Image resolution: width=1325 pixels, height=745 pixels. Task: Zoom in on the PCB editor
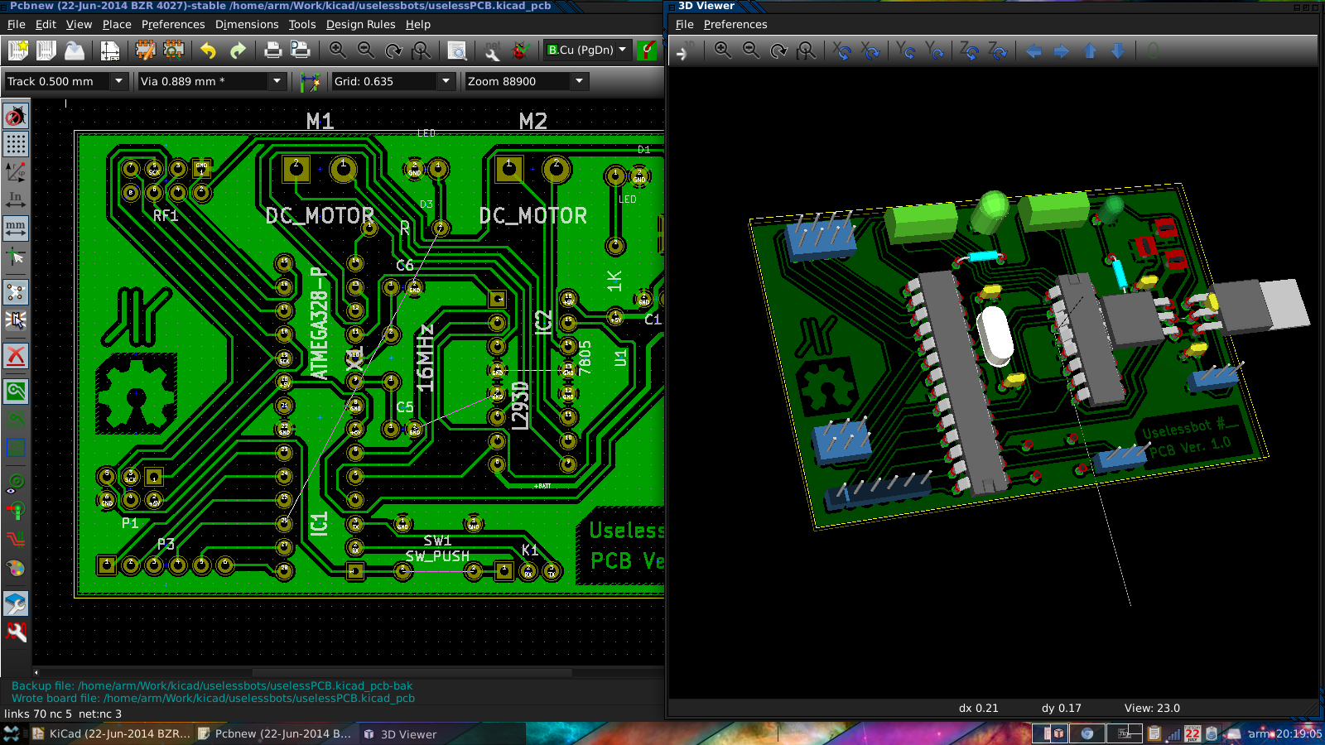click(x=337, y=50)
